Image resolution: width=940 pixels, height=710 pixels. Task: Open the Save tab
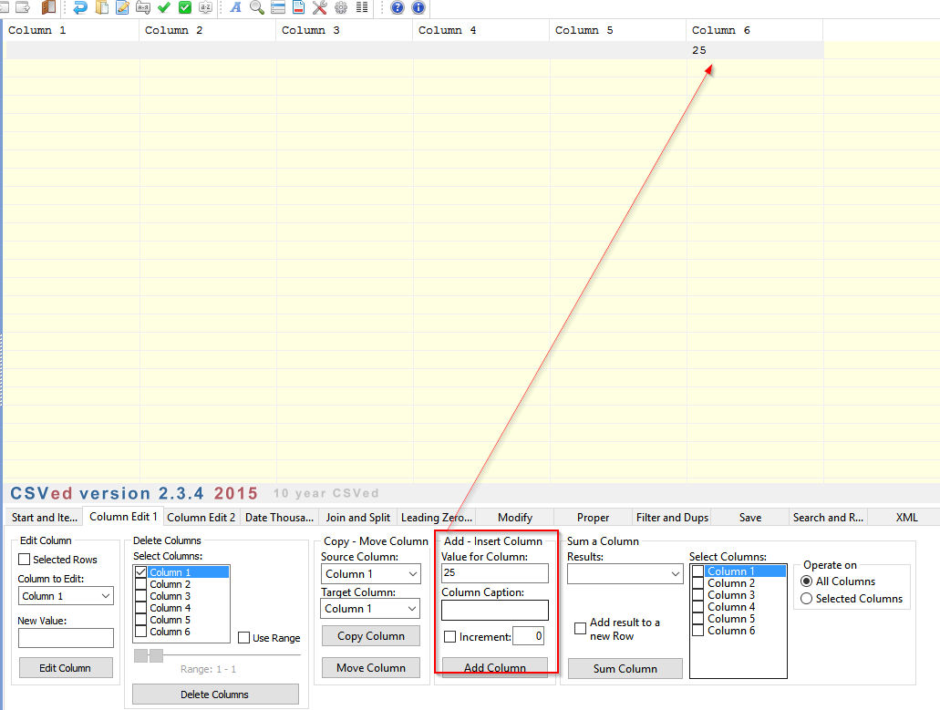click(x=750, y=518)
